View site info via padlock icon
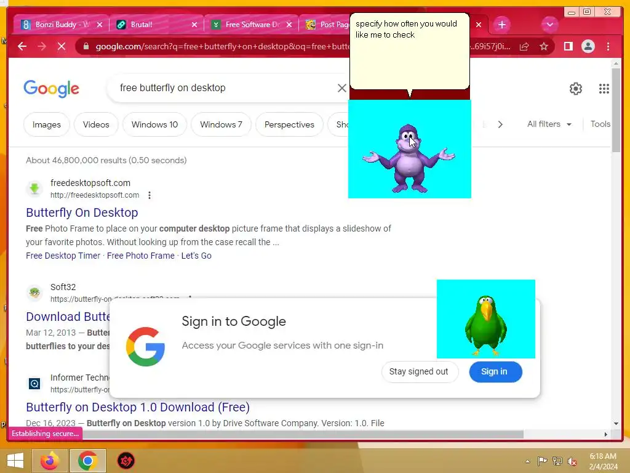 (x=86, y=47)
